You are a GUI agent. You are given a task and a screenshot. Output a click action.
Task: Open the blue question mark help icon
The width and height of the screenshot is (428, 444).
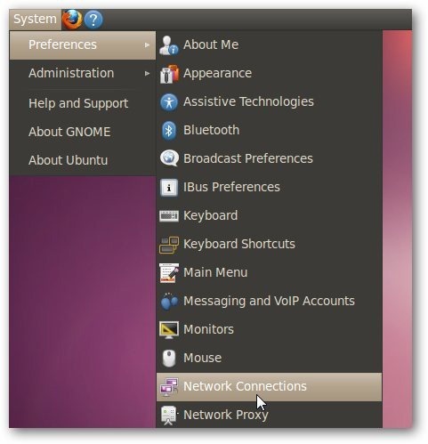point(93,20)
